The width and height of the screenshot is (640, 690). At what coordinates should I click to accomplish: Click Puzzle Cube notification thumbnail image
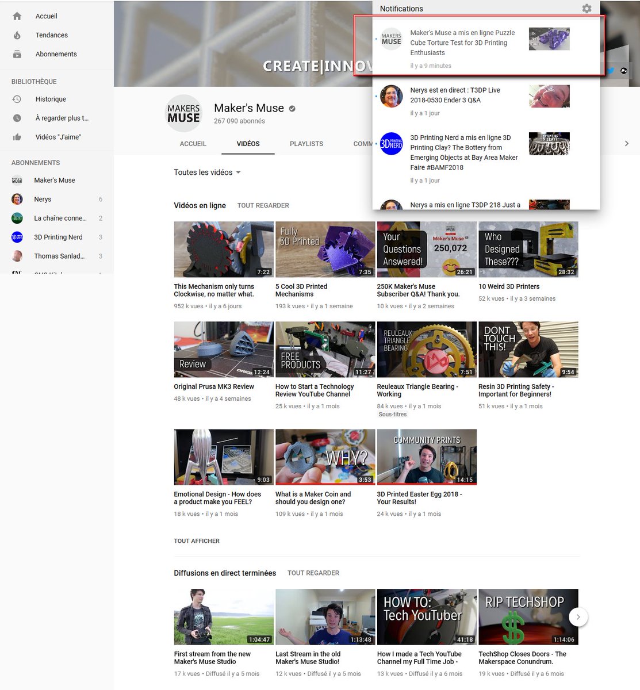click(549, 39)
